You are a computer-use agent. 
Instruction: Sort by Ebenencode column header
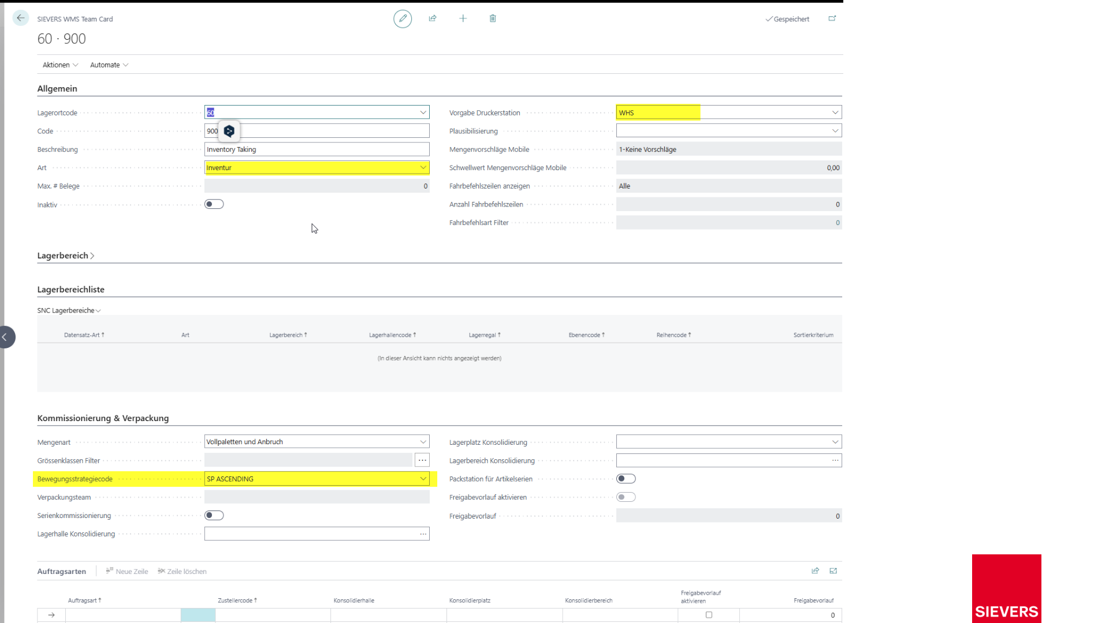point(587,335)
